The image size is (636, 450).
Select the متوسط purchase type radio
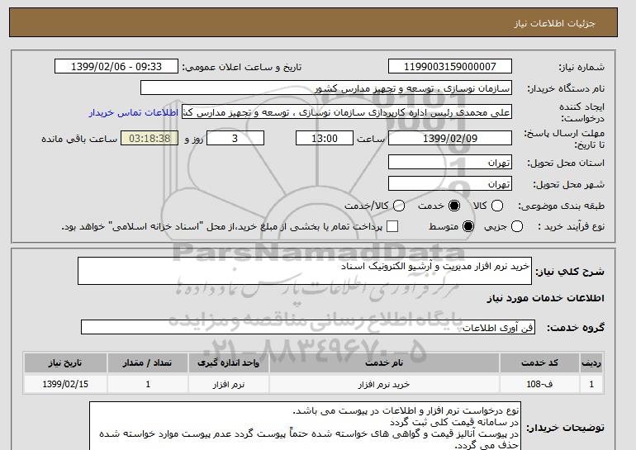pos(468,226)
